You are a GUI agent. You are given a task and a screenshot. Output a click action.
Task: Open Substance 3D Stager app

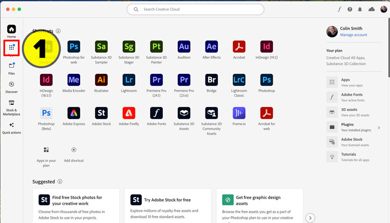pyautogui.click(x=129, y=47)
